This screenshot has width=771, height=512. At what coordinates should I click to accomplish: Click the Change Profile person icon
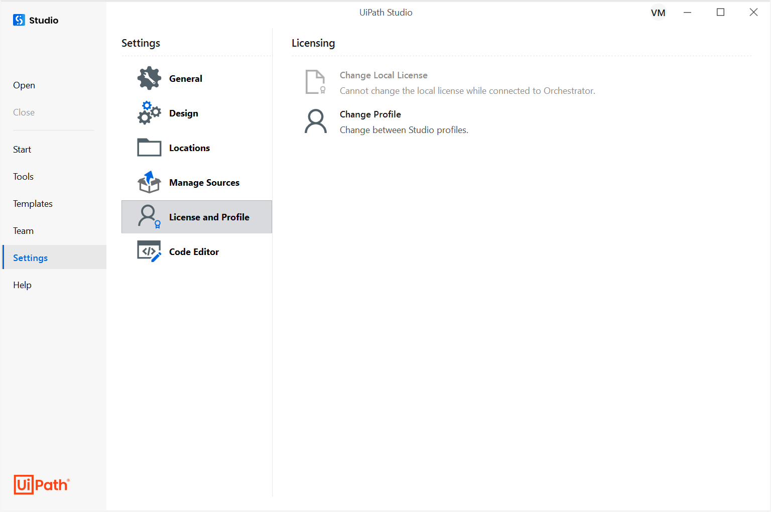[316, 121]
